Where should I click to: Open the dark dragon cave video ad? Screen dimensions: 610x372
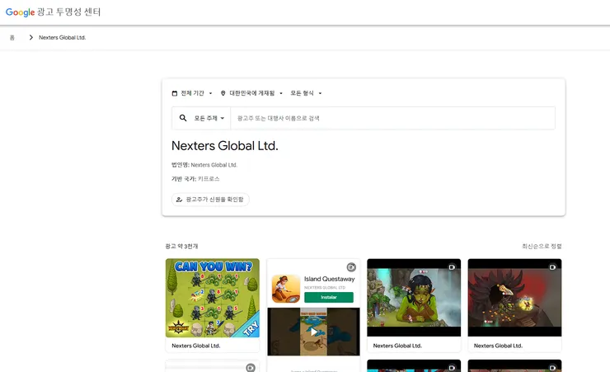(x=514, y=298)
